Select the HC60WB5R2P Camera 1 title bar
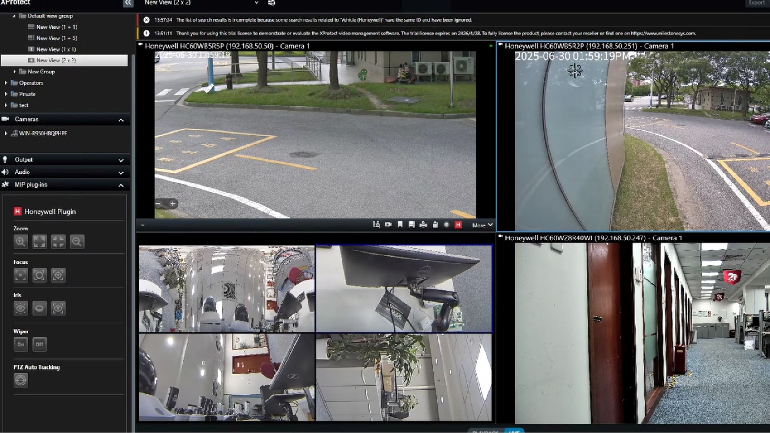770x433 pixels. (634, 46)
